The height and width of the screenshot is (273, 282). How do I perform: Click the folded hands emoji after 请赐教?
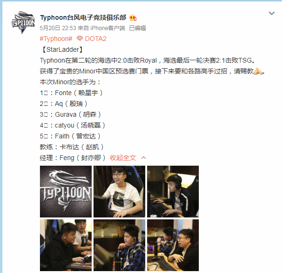coord(258,71)
